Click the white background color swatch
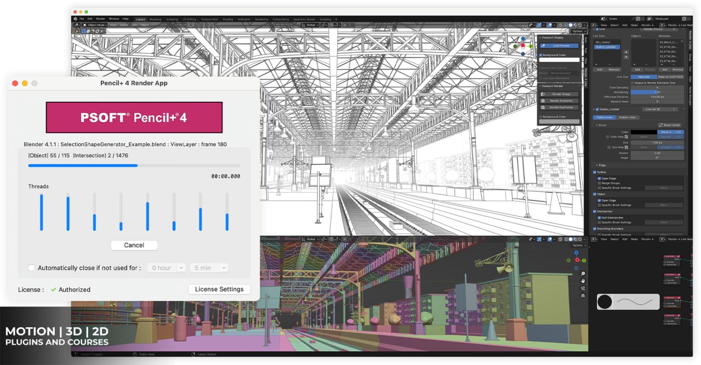Image resolution: width=701 pixels, height=365 pixels. click(559, 60)
